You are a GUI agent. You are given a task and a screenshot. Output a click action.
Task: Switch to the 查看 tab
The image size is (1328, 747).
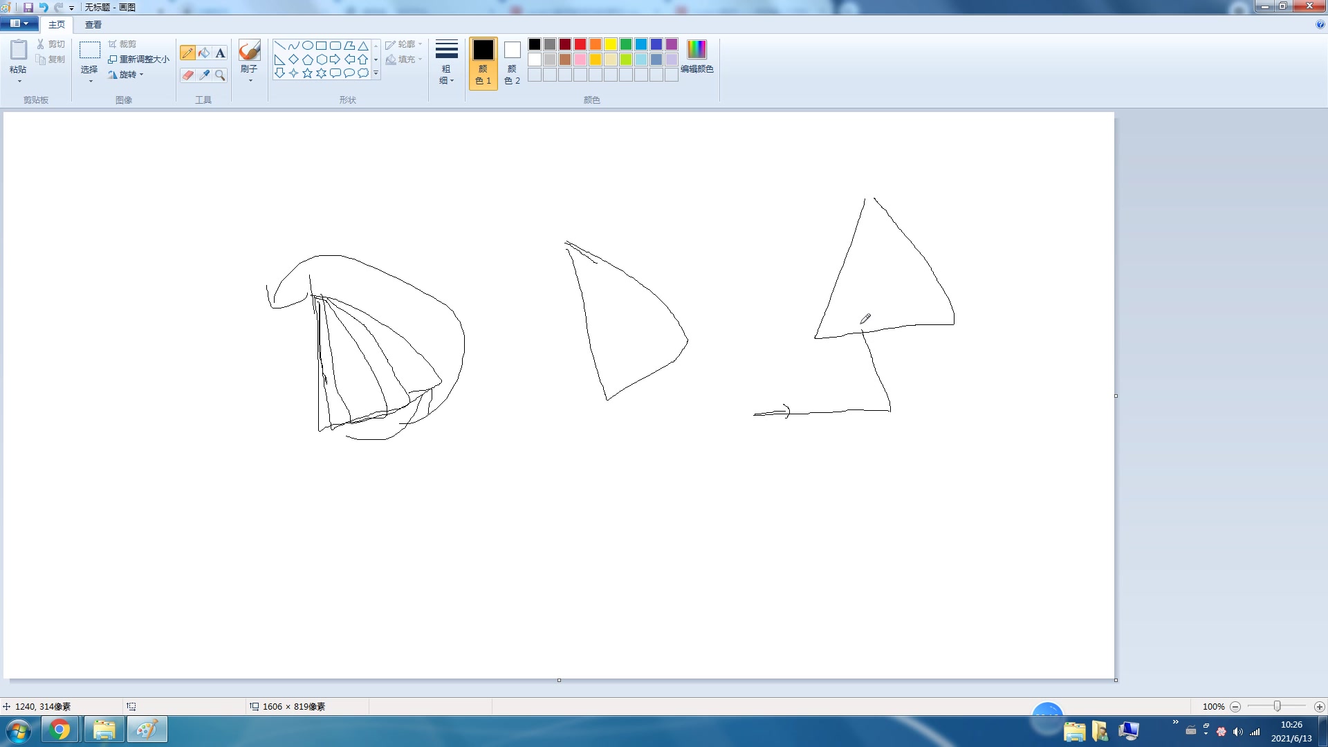[93, 24]
